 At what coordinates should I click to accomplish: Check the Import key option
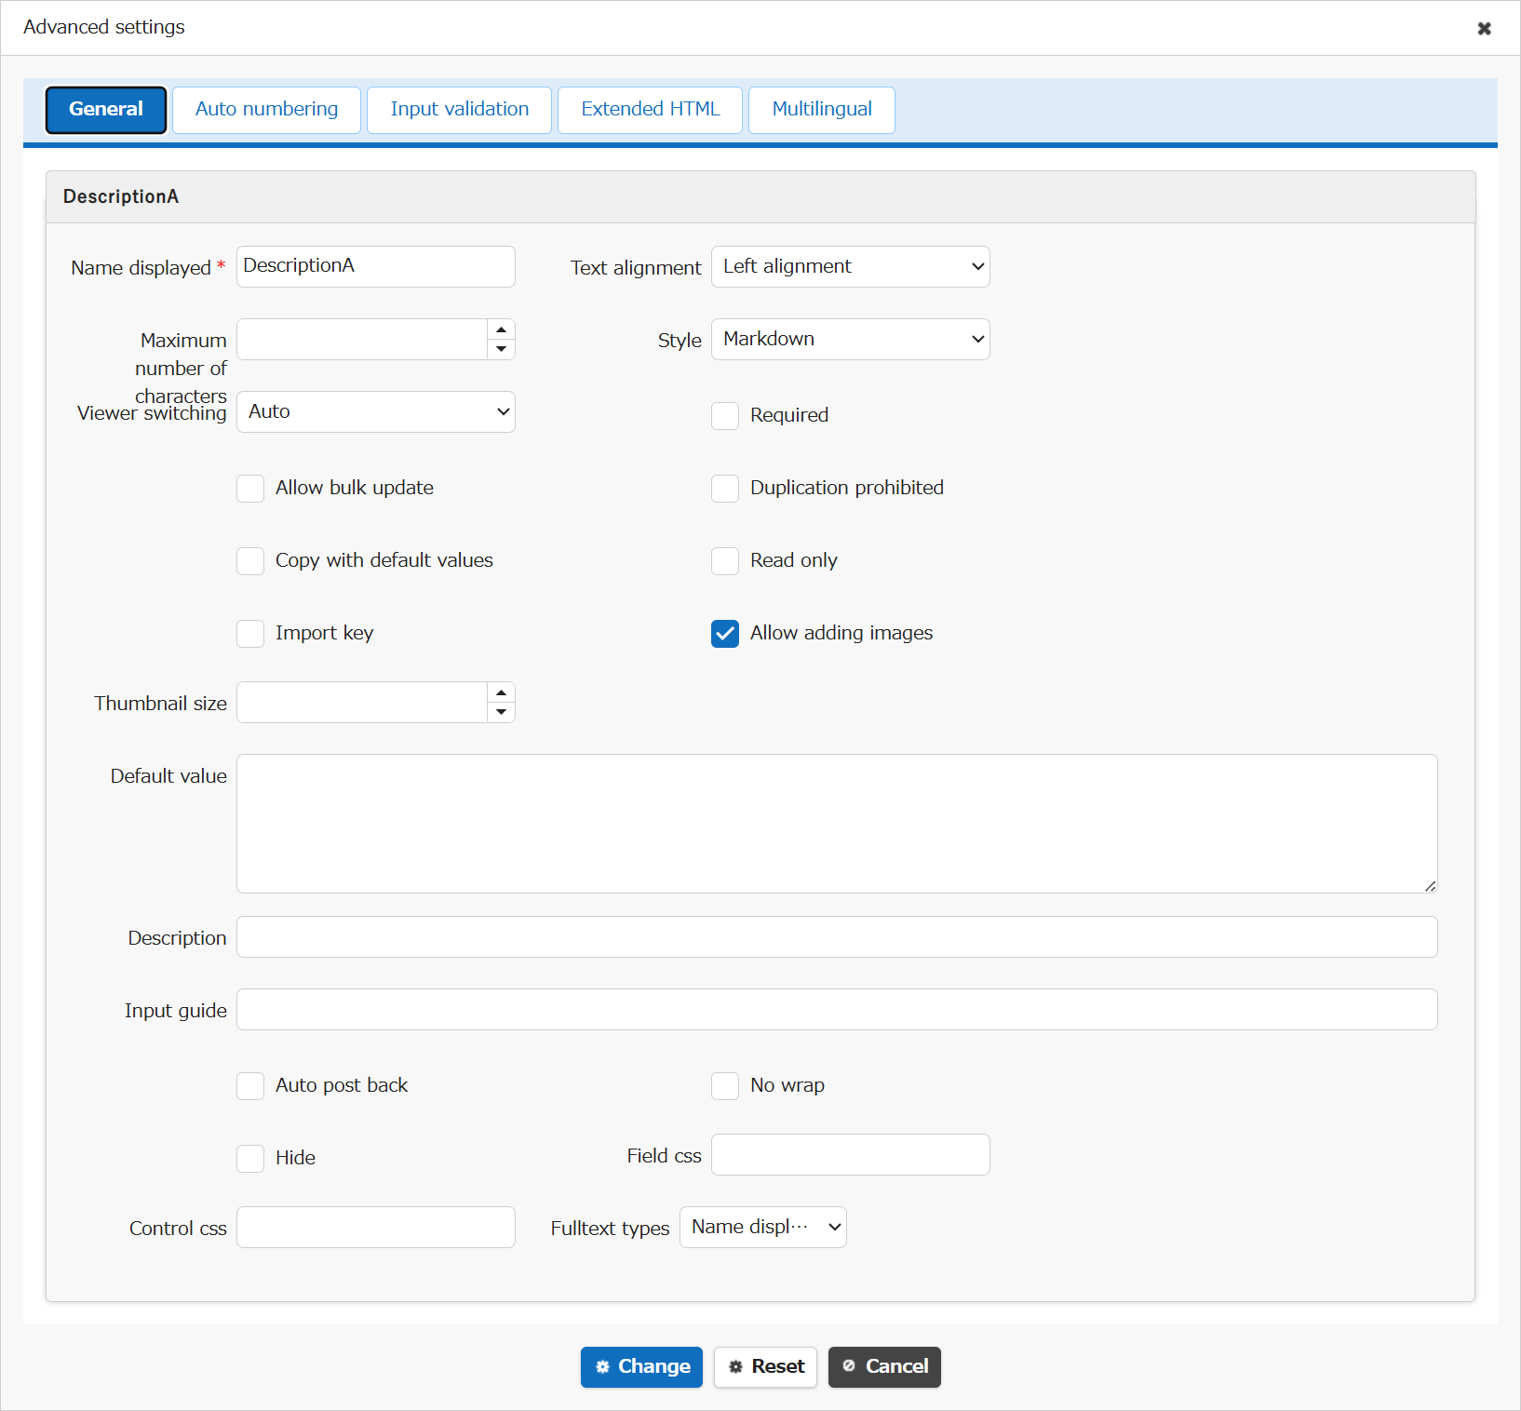250,633
